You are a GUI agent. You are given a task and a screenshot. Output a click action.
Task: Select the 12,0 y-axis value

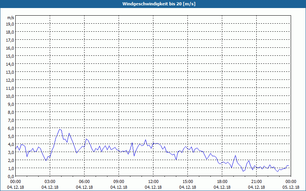pyautogui.click(x=10, y=80)
